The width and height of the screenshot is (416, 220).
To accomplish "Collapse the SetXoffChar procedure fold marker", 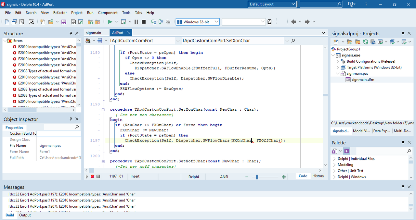I will [103, 161].
